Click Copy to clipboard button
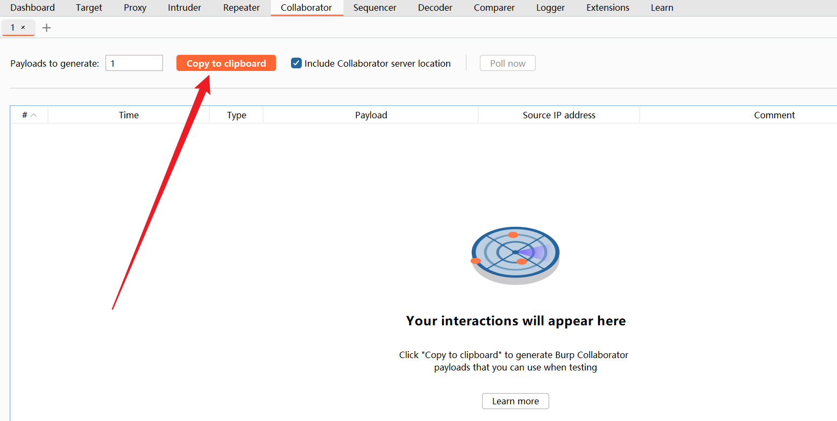The height and width of the screenshot is (421, 837). pos(226,63)
